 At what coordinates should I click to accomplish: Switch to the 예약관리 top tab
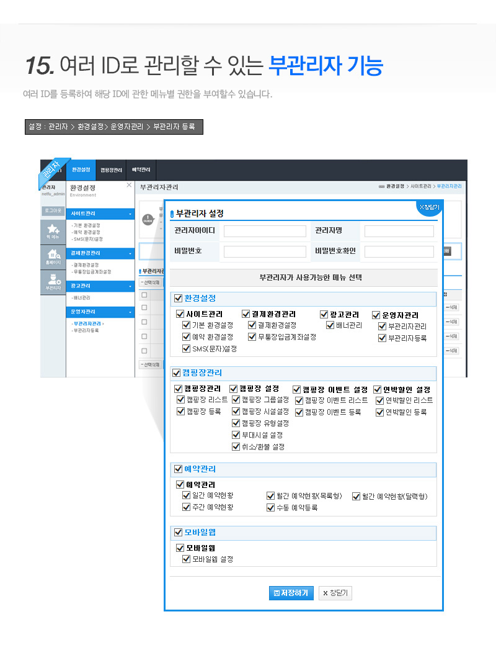[x=141, y=170]
